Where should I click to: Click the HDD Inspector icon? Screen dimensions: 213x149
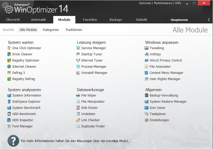click(9, 120)
